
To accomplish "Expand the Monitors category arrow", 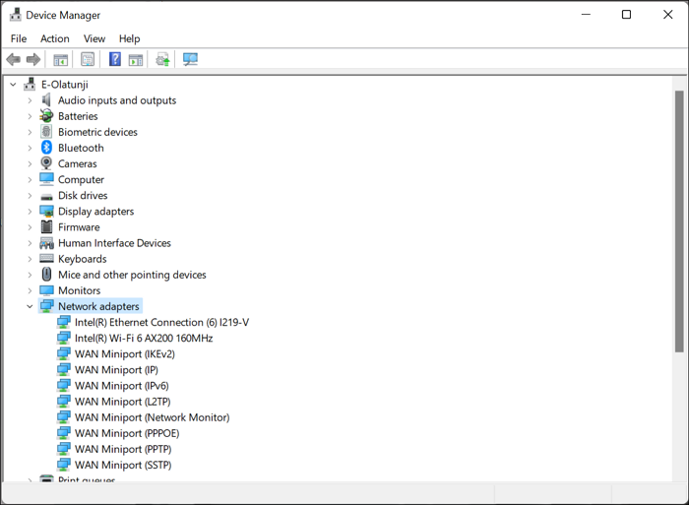I will (30, 290).
